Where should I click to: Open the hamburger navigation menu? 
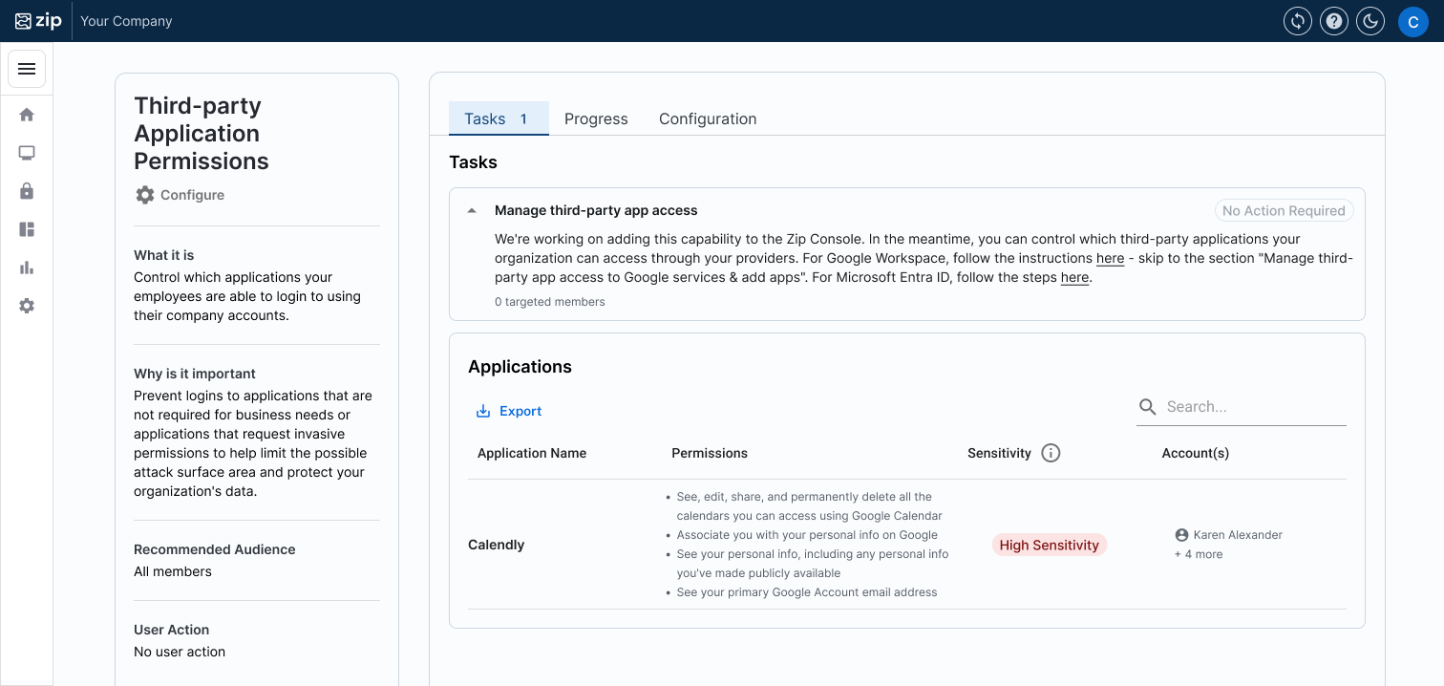click(x=27, y=69)
